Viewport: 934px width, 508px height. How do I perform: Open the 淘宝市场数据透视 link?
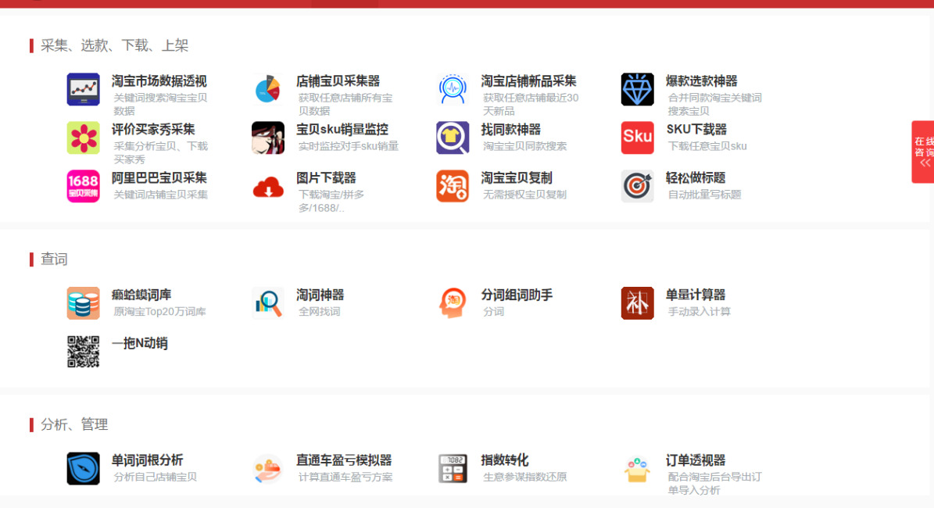click(159, 81)
